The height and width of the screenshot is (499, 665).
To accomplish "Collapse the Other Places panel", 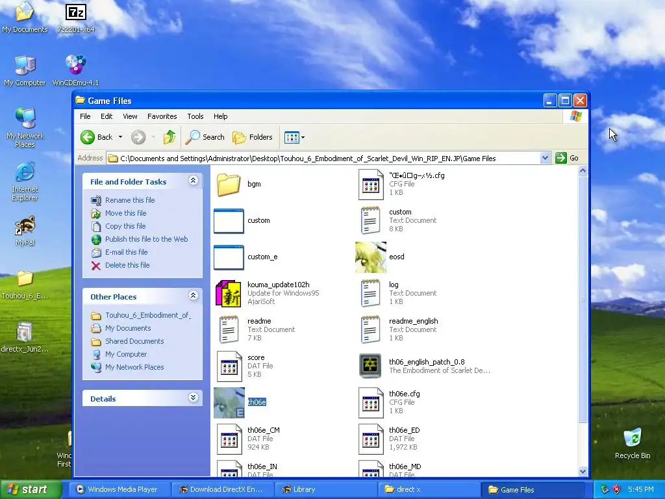I will (x=193, y=296).
